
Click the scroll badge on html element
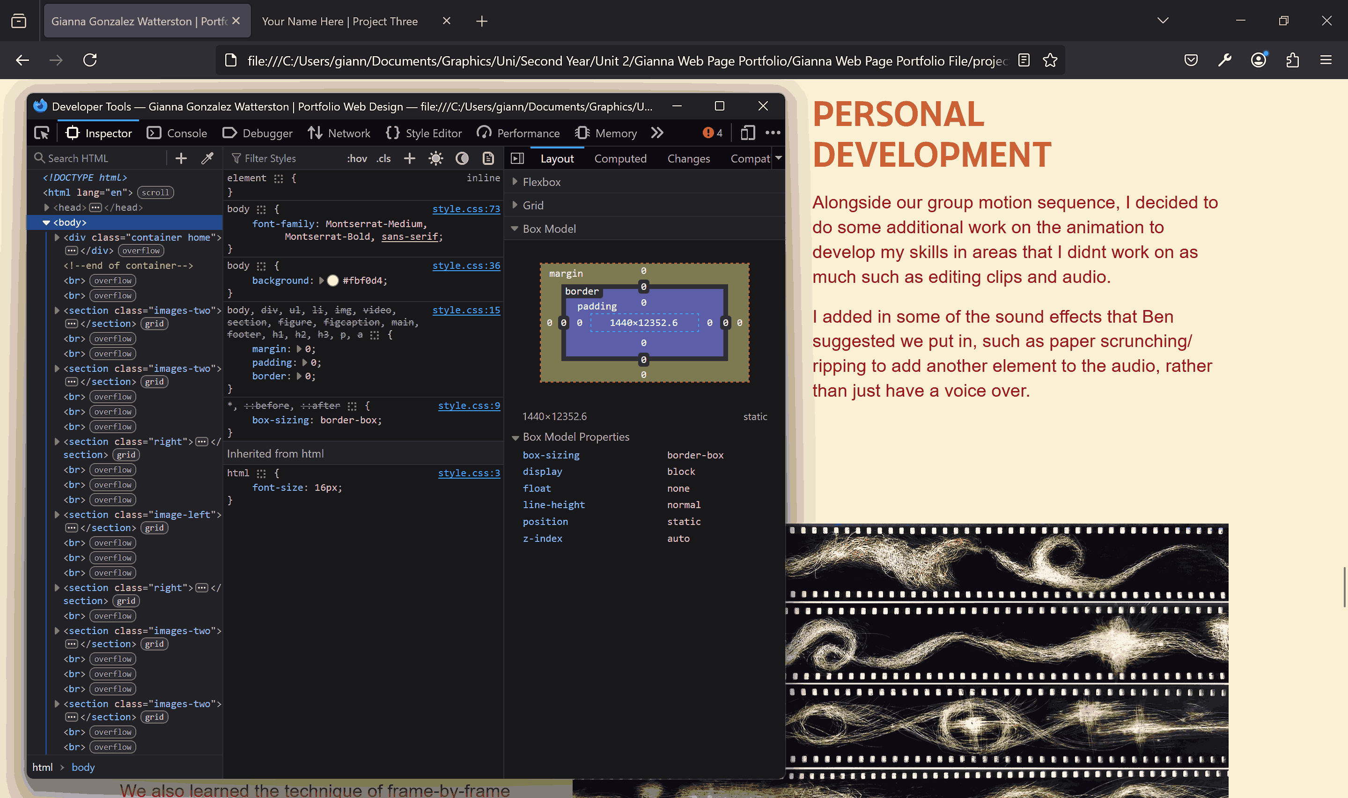(155, 192)
